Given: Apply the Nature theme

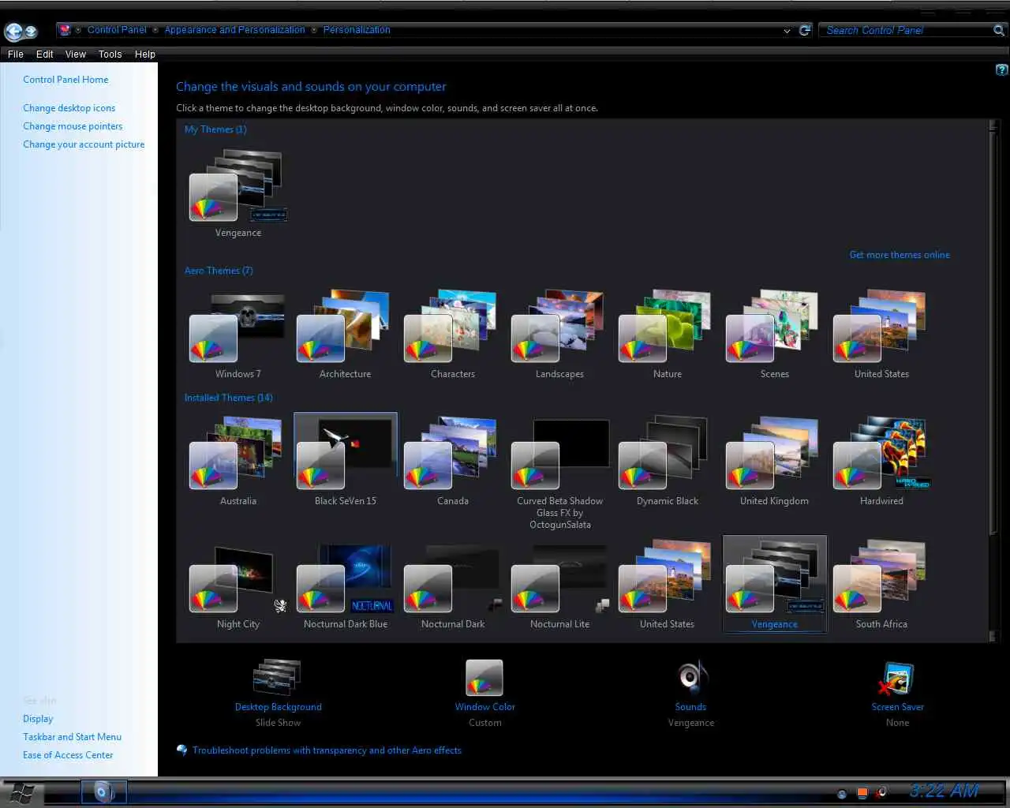Looking at the screenshot, I should 667,335.
